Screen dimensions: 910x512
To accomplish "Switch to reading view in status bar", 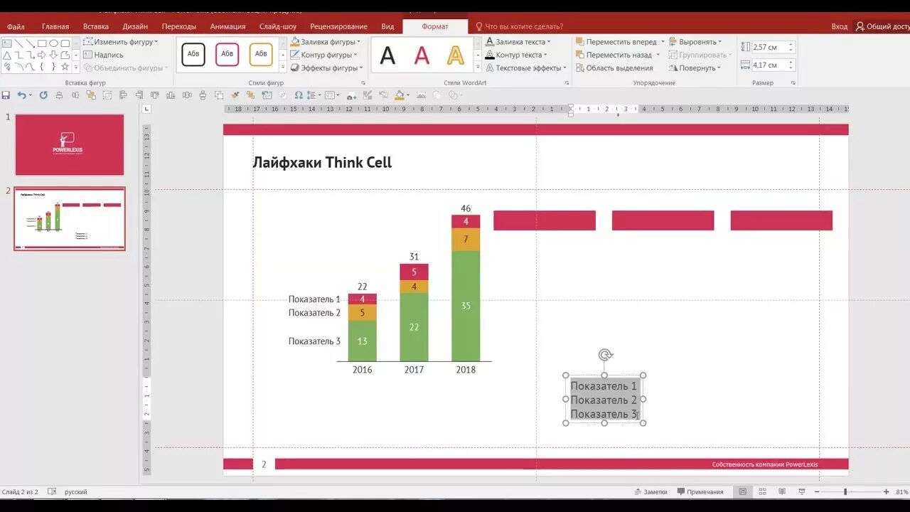I will pyautogui.click(x=782, y=491).
